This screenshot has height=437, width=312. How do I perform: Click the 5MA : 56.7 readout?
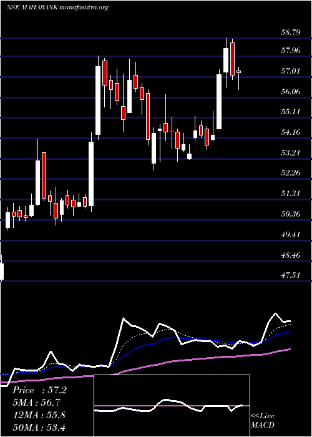37,403
